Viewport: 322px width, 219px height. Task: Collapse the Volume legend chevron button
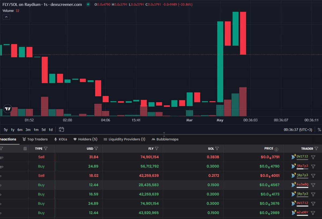coord(6,17)
